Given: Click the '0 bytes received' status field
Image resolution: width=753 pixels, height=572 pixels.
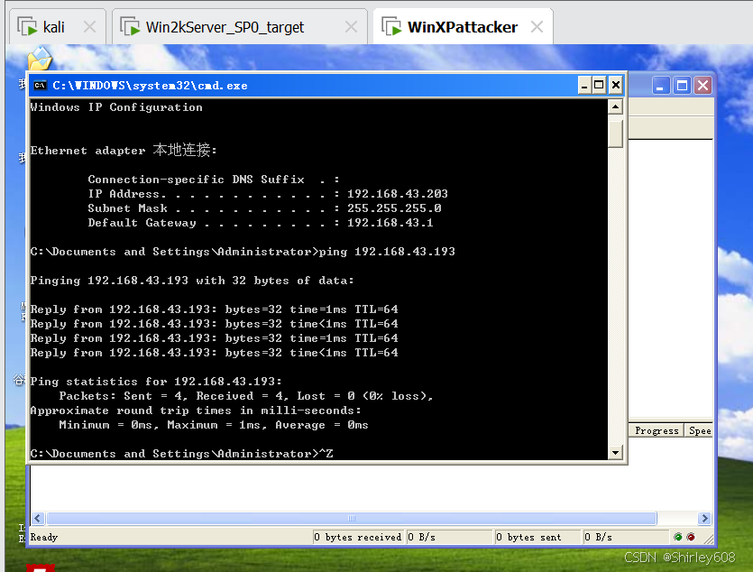Looking at the screenshot, I should coord(358,537).
